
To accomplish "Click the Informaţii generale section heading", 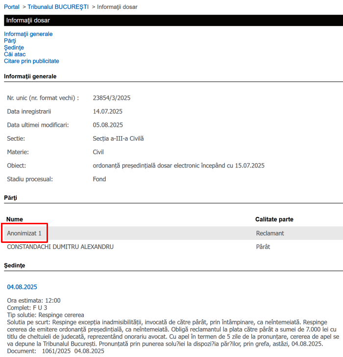I will click(30, 76).
